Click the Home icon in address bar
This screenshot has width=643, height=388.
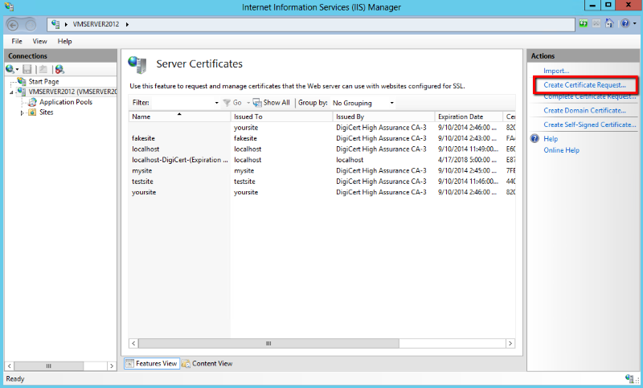tap(609, 24)
